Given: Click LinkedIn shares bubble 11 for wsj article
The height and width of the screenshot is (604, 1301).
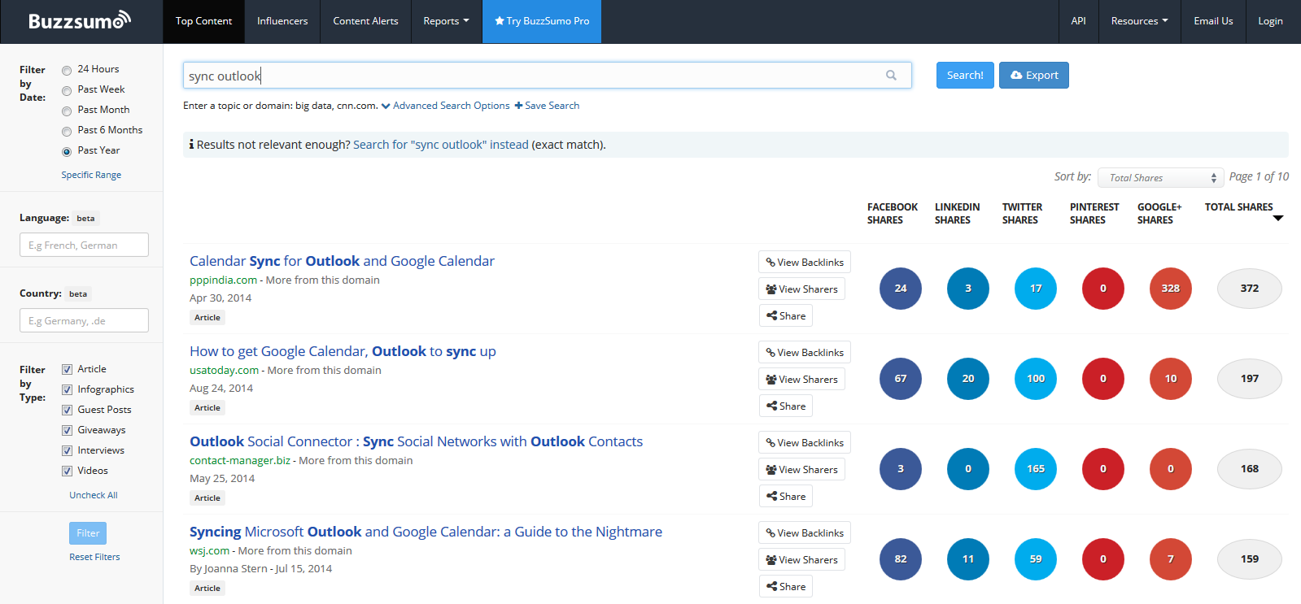Looking at the screenshot, I should pos(968,559).
